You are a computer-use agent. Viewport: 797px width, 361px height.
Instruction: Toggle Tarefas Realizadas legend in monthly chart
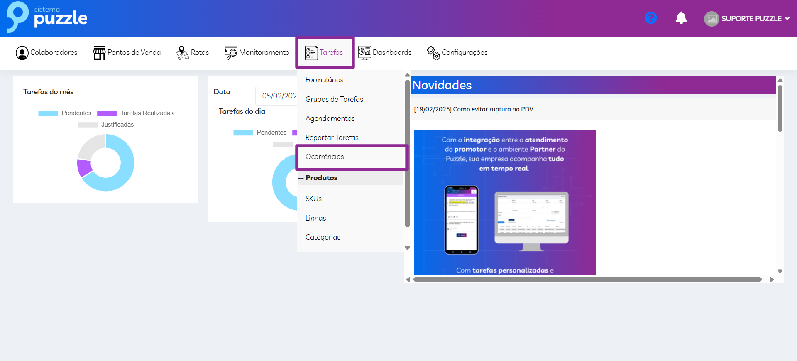135,113
